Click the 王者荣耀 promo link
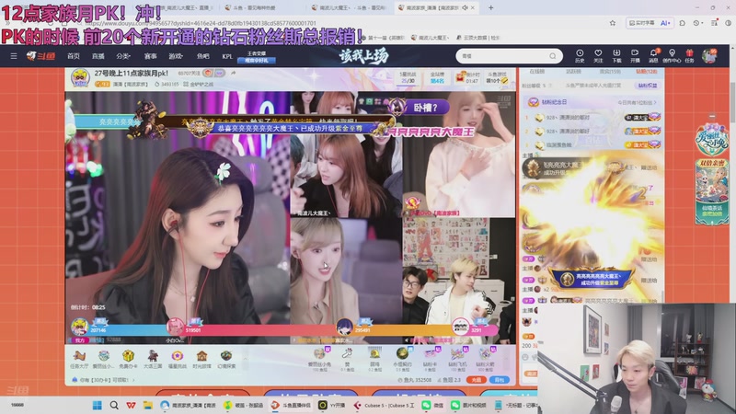This screenshot has height=414, width=736. click(257, 57)
